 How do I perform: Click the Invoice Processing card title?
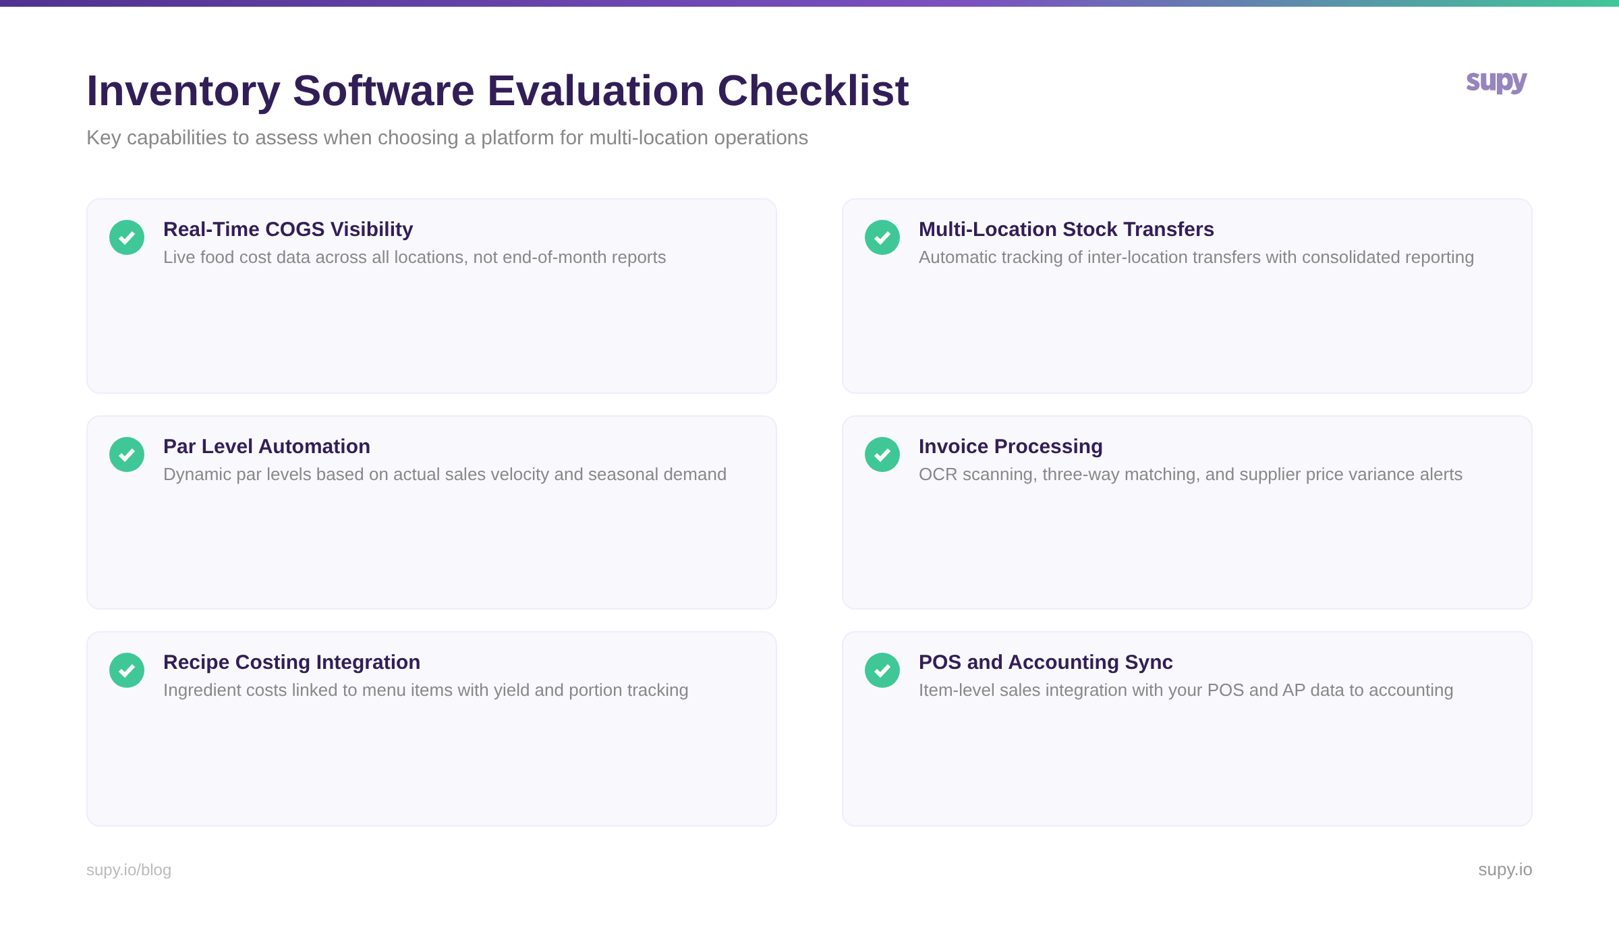1010,446
